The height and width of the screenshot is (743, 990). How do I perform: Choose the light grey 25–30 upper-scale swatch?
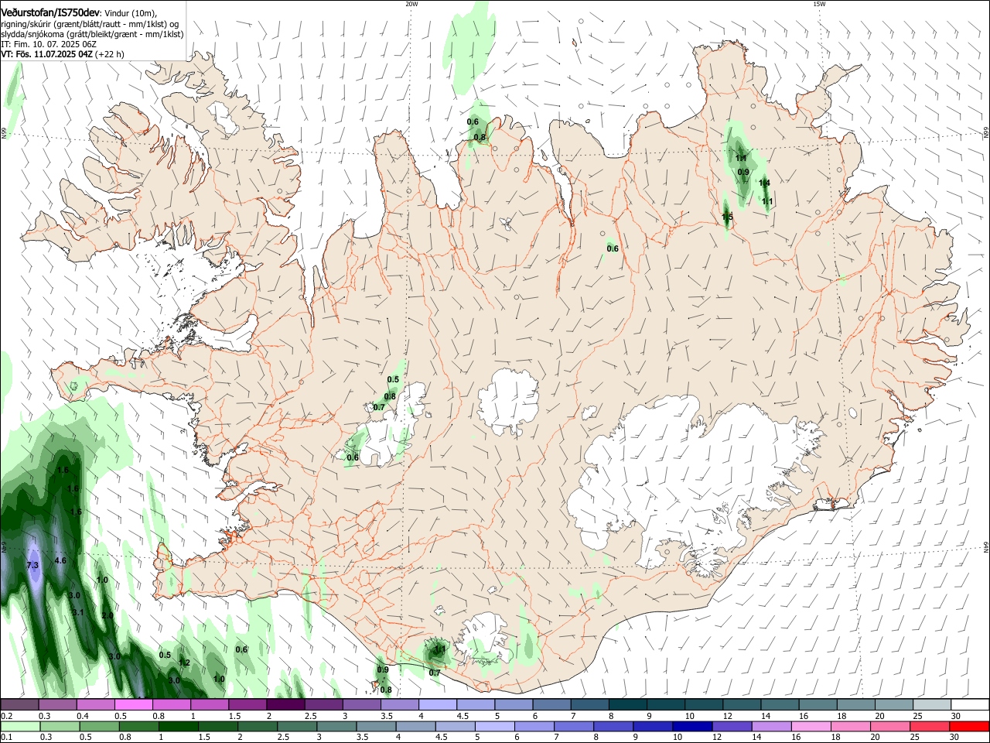tap(932, 704)
